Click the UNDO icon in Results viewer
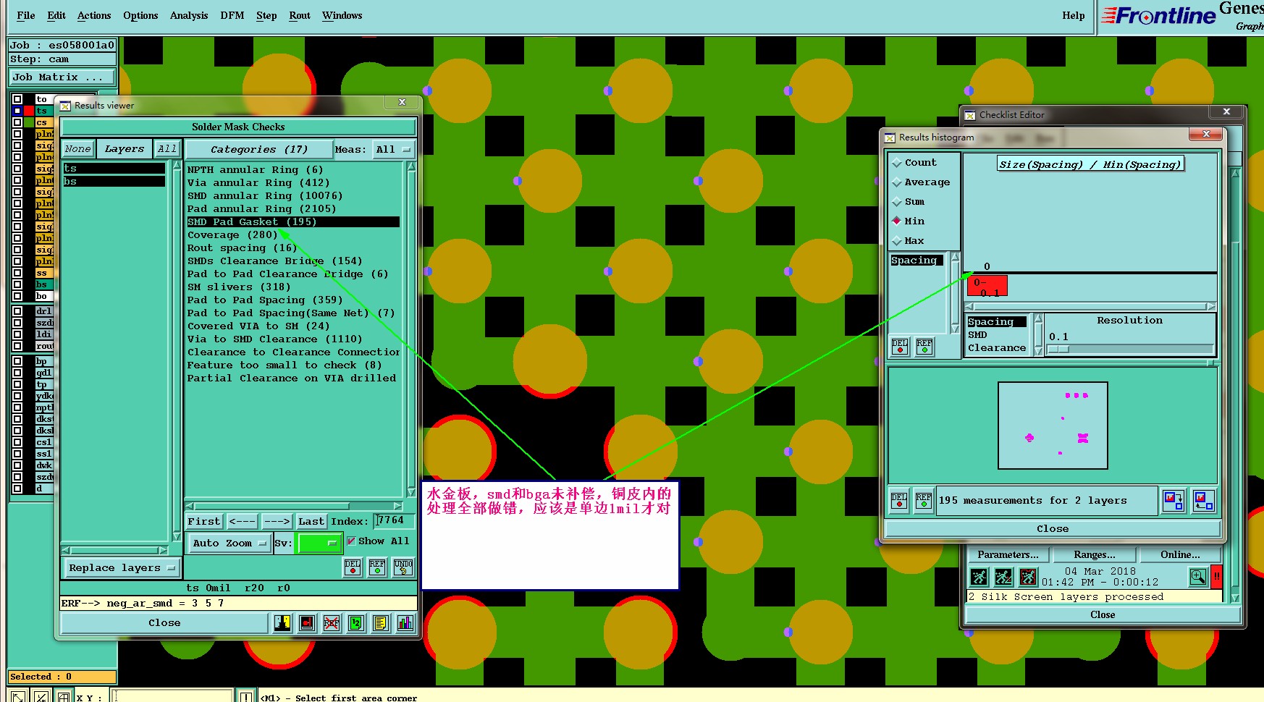 tap(403, 567)
